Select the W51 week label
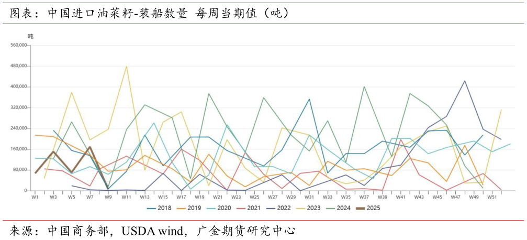Screen dimensions: 527x240 [x=492, y=198]
